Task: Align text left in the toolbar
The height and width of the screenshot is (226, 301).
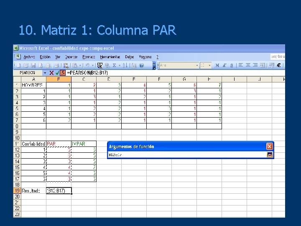Action: [241, 65]
